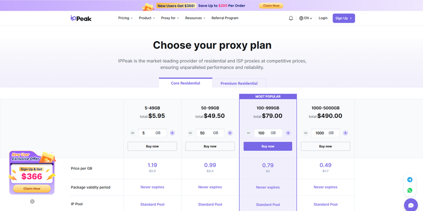This screenshot has height=211, width=423.
Task: Decrease GB amount for 1000-5000GB plan
Action: pyautogui.click(x=306, y=133)
